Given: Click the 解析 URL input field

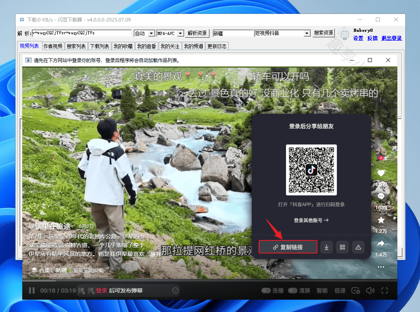Looking at the screenshot, I should [82, 33].
